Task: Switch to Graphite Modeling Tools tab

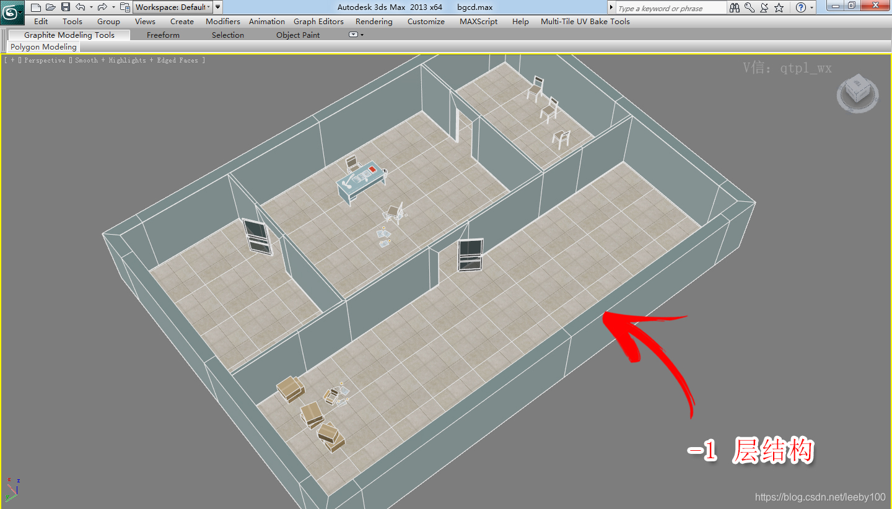Action: (69, 35)
